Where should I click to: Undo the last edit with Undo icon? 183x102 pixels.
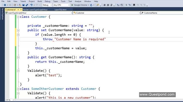31,5
